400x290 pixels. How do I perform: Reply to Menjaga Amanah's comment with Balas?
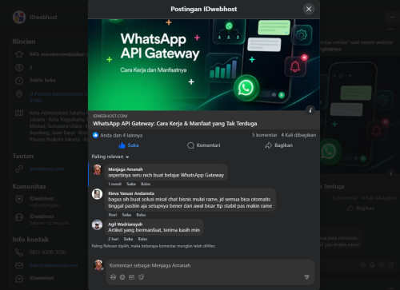[x=146, y=184]
